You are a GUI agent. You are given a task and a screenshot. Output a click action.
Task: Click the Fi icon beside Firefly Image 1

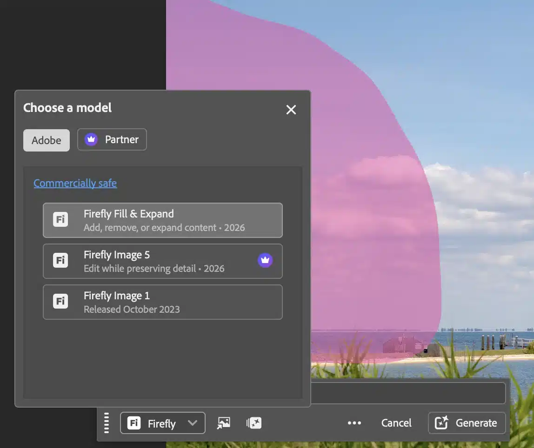(x=60, y=301)
